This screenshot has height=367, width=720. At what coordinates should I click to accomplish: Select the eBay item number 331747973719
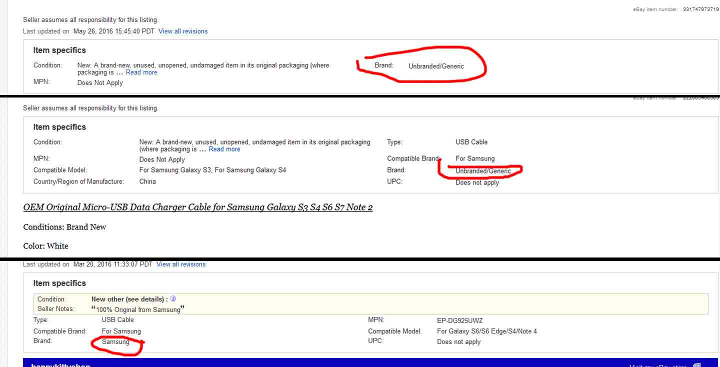(x=701, y=9)
